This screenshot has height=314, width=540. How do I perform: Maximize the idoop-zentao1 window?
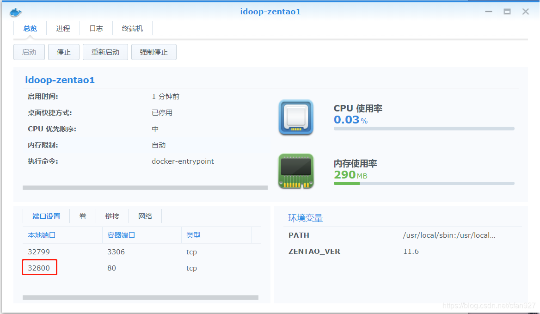(x=507, y=12)
